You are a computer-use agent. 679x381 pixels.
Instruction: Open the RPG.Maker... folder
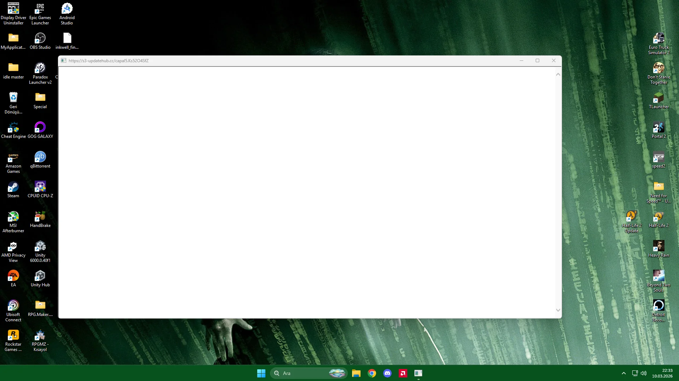(40, 308)
